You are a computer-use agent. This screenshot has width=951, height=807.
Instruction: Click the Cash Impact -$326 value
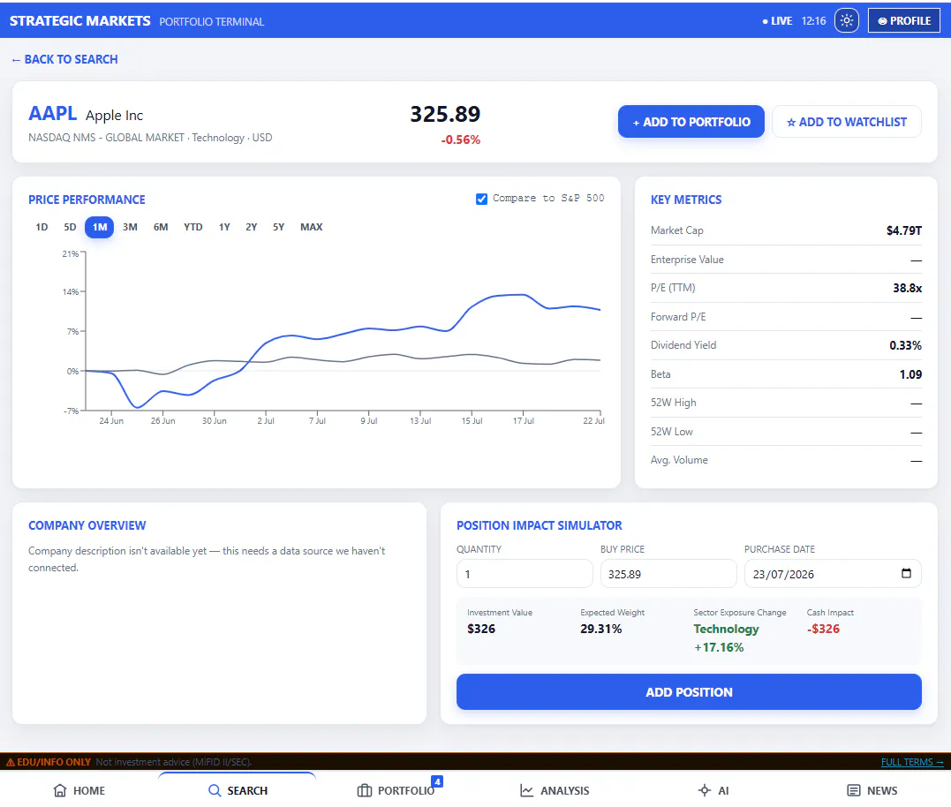(x=823, y=629)
